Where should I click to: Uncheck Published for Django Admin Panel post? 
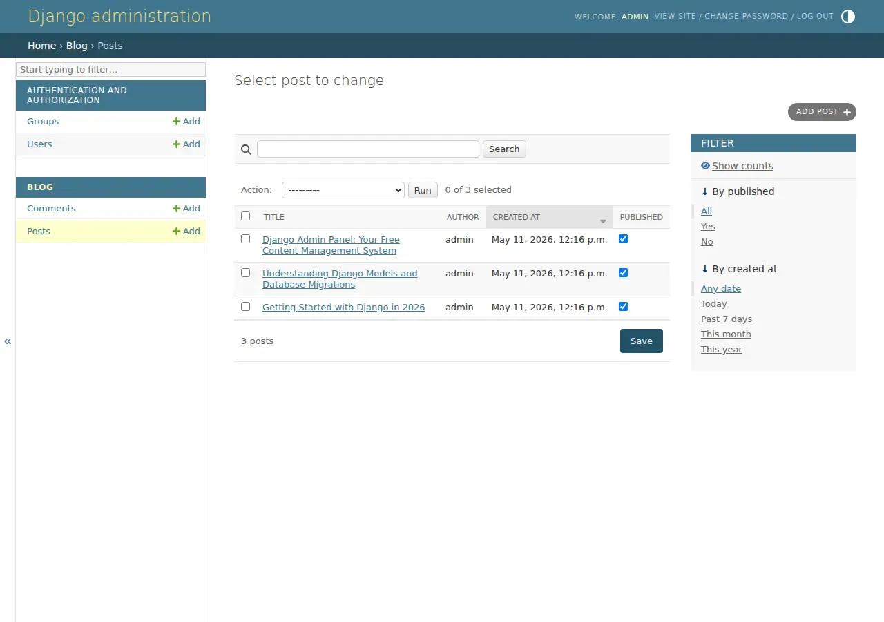click(x=623, y=239)
